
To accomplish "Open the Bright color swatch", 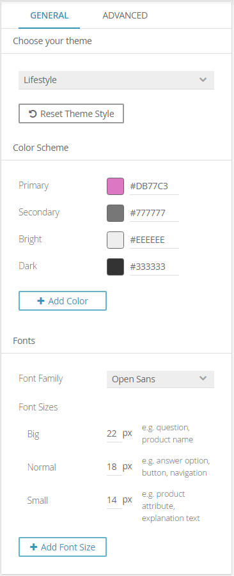I will click(x=115, y=240).
